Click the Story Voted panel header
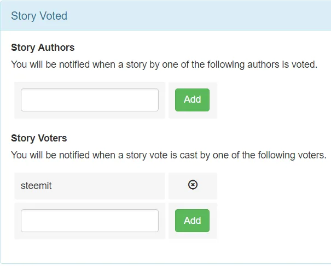 (x=165, y=16)
